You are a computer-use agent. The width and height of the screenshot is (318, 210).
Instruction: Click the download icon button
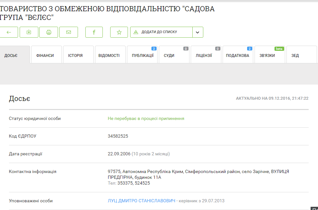pyautogui.click(x=29, y=32)
